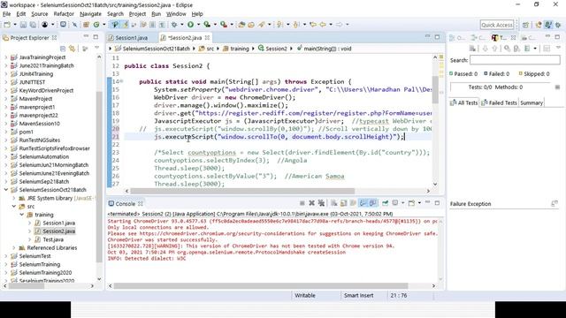
Task: Expand JRE System Library node
Action: (14, 198)
